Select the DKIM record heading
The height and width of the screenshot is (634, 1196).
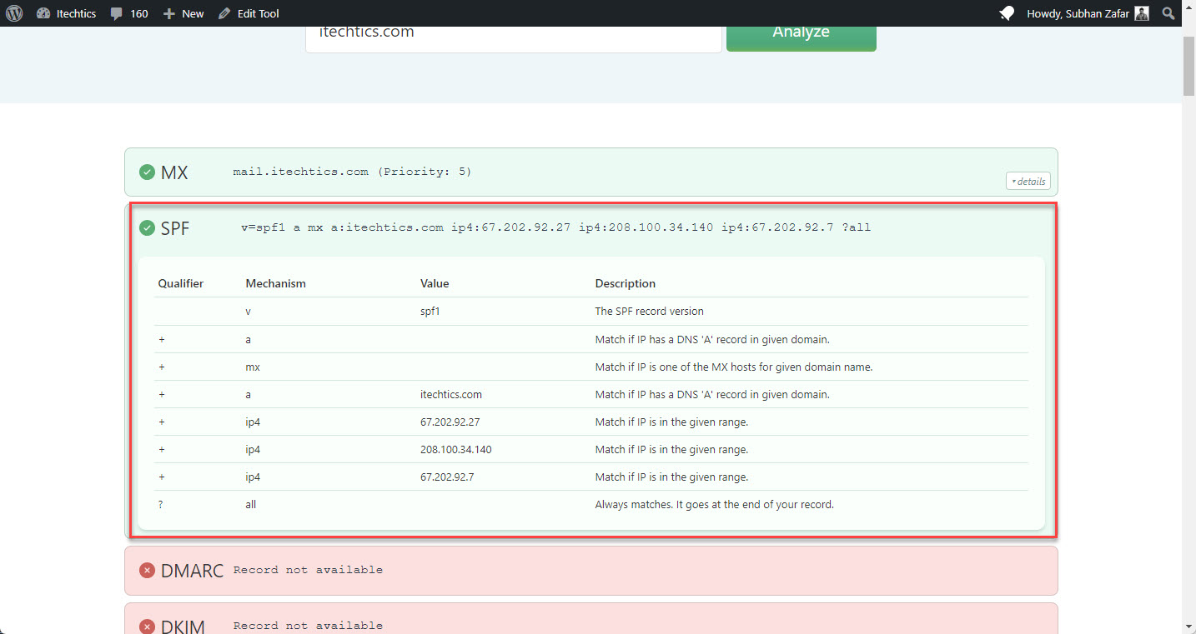[x=183, y=626]
